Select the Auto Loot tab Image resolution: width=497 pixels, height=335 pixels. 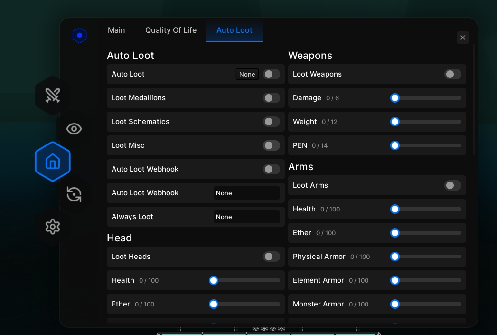tap(234, 30)
